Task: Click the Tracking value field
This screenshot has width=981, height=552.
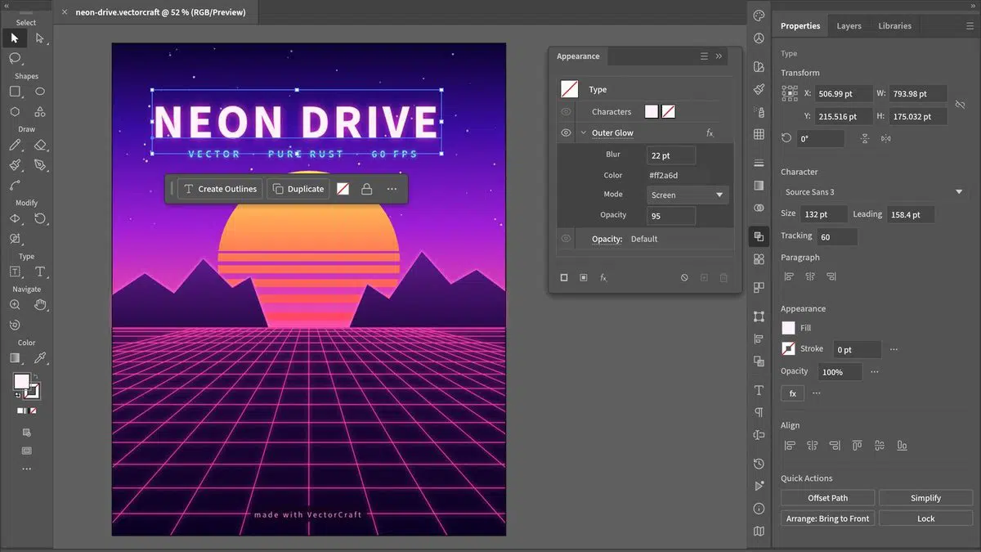Action: pos(837,236)
